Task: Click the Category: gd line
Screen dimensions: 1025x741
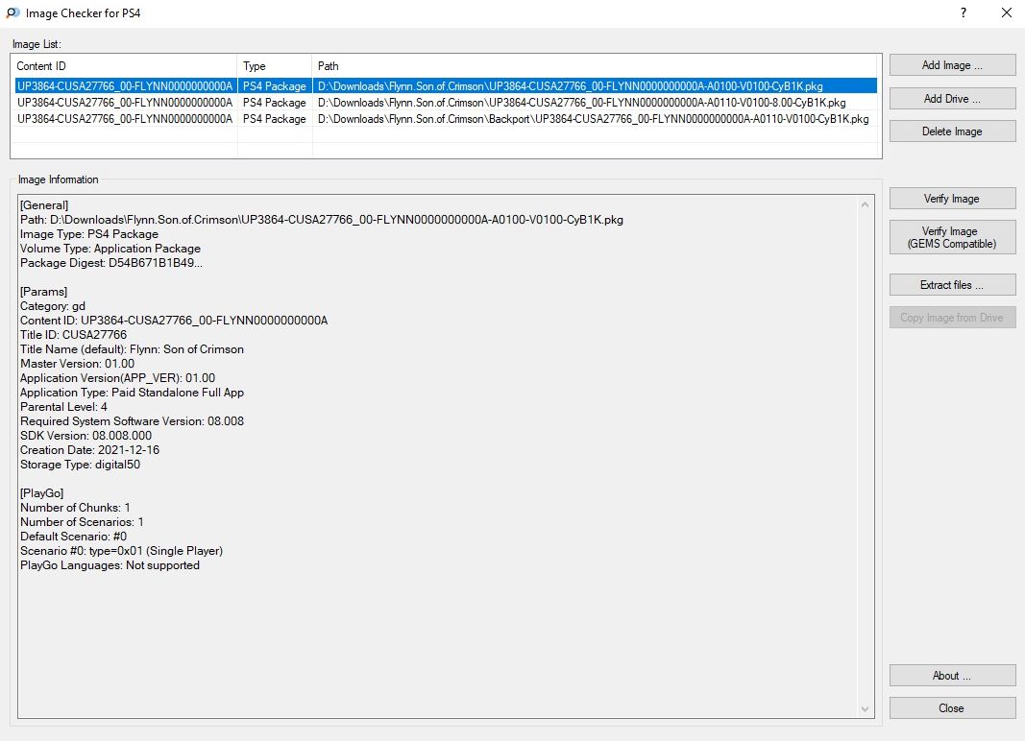Action: [x=52, y=306]
